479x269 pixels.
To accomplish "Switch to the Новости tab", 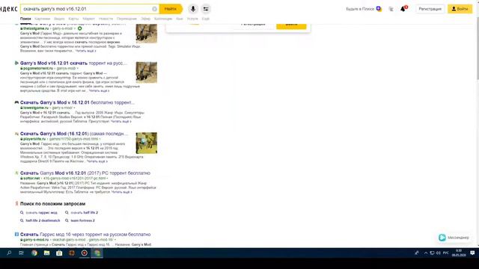I will (106, 19).
